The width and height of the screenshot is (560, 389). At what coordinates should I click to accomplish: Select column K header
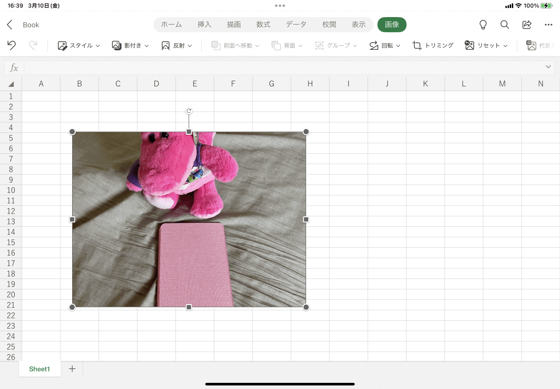point(425,84)
